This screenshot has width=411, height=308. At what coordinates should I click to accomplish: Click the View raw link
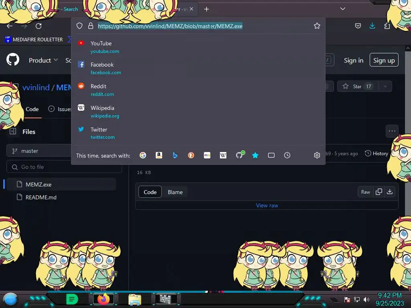point(267,206)
